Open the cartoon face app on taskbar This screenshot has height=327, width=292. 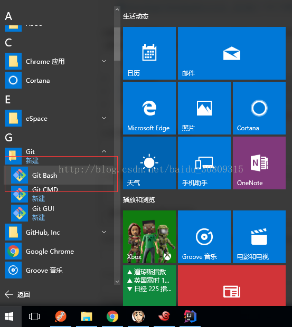[138, 316]
